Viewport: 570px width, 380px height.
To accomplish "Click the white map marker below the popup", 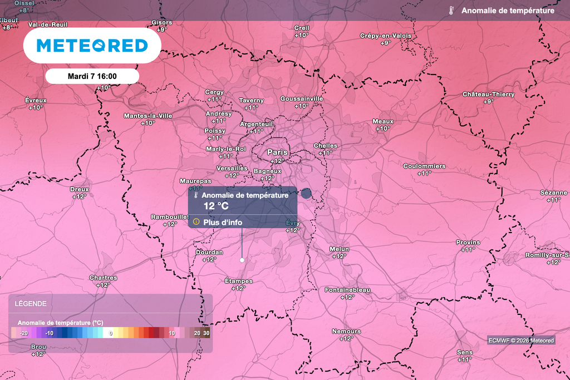I will pyautogui.click(x=242, y=260).
